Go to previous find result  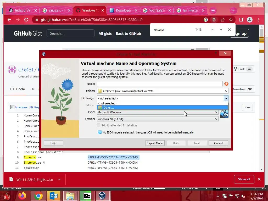coord(213,30)
